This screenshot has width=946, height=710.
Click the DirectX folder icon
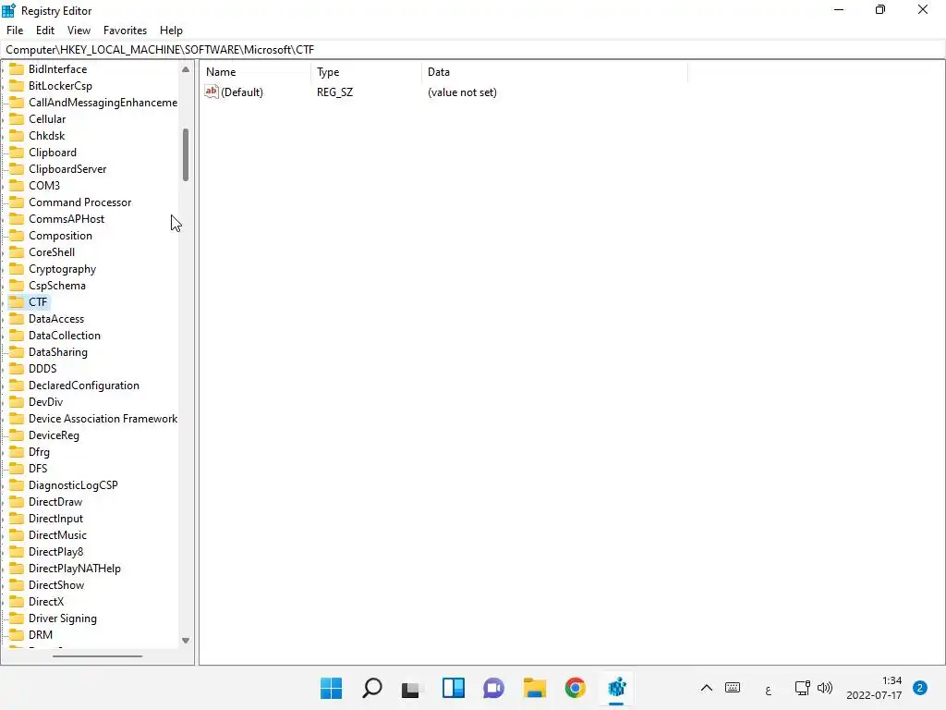[17, 601]
